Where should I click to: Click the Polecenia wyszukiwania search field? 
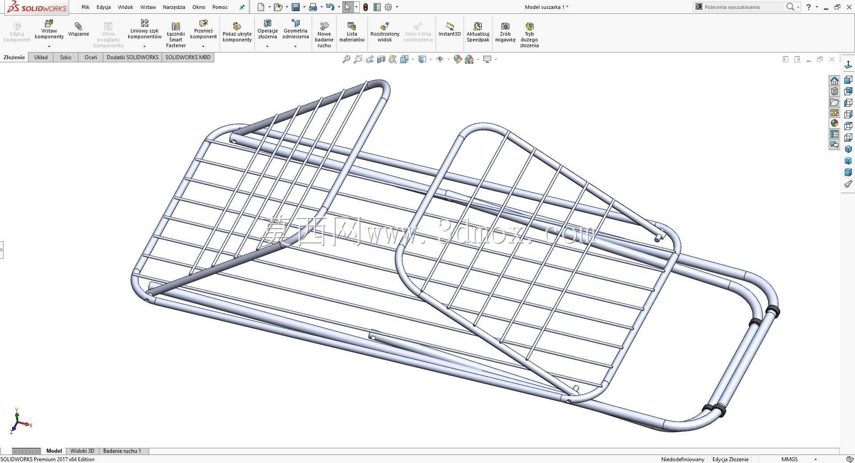pyautogui.click(x=743, y=7)
